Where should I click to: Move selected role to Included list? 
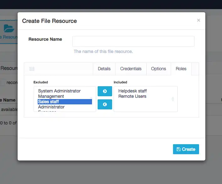pos(105,91)
